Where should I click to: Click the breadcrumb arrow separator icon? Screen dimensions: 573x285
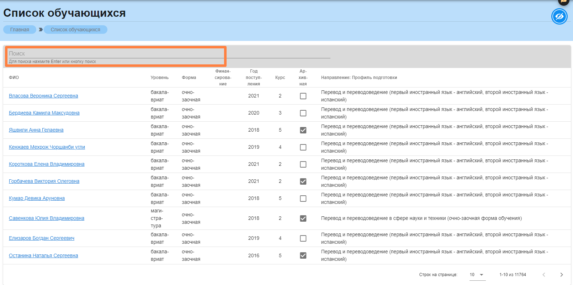pos(41,30)
